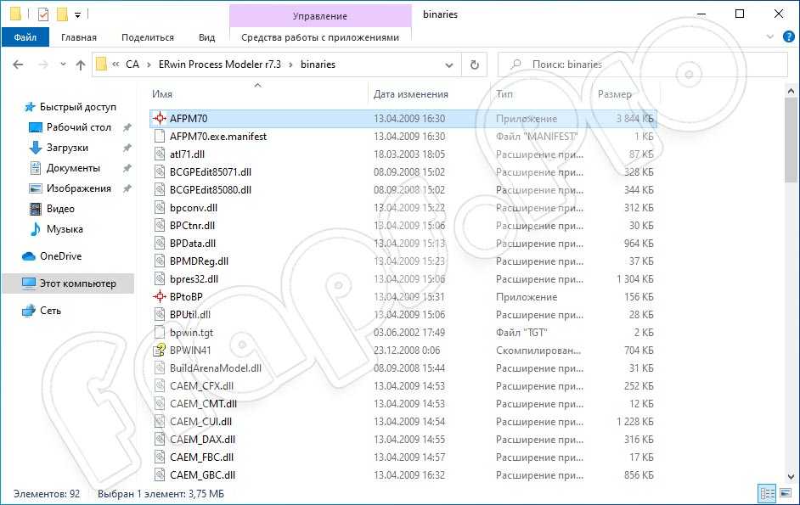The image size is (800, 505).
Task: Select the file BCGPEdit85080.dll
Action: (403, 190)
